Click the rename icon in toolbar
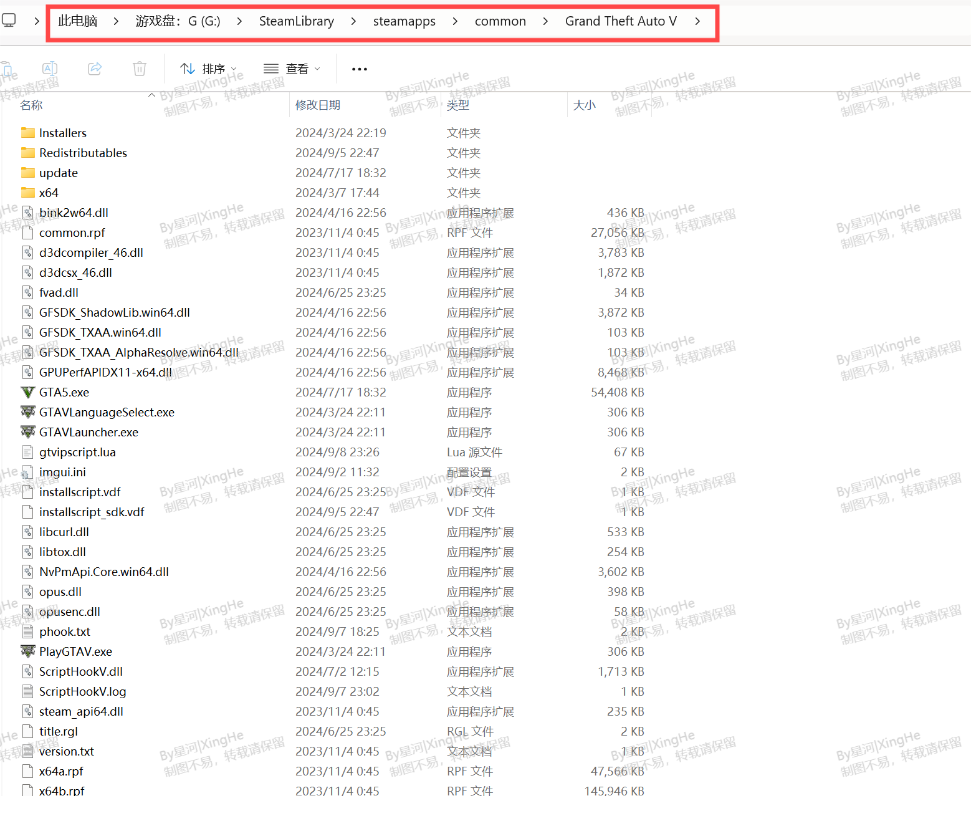Image resolution: width=971 pixels, height=816 pixels. [50, 69]
